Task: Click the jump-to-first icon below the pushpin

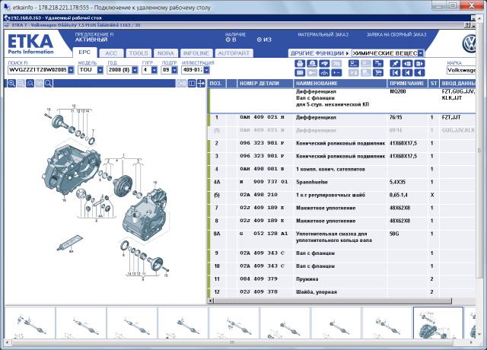Action: [395, 73]
